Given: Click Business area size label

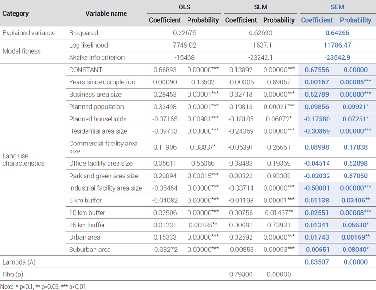Looking at the screenshot, I should (95, 95).
